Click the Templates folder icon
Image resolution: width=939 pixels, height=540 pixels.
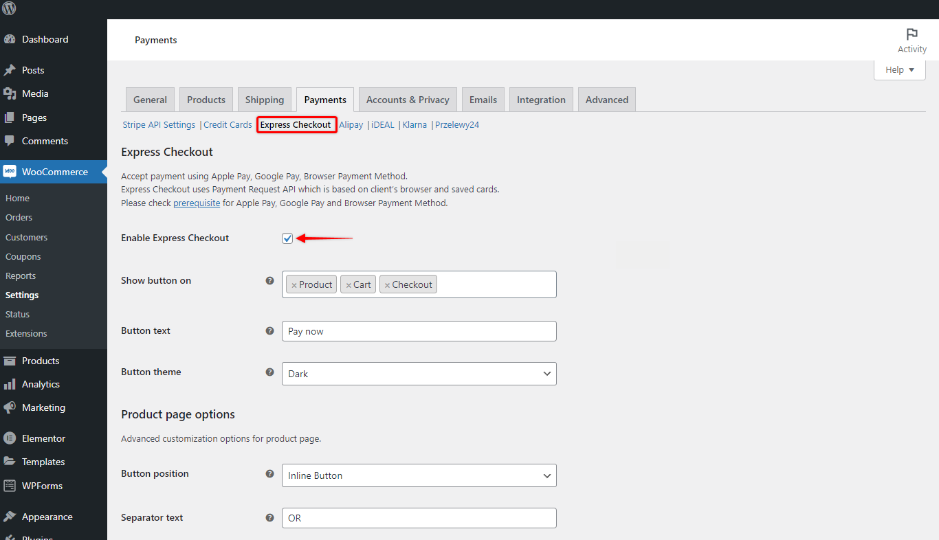pos(10,462)
